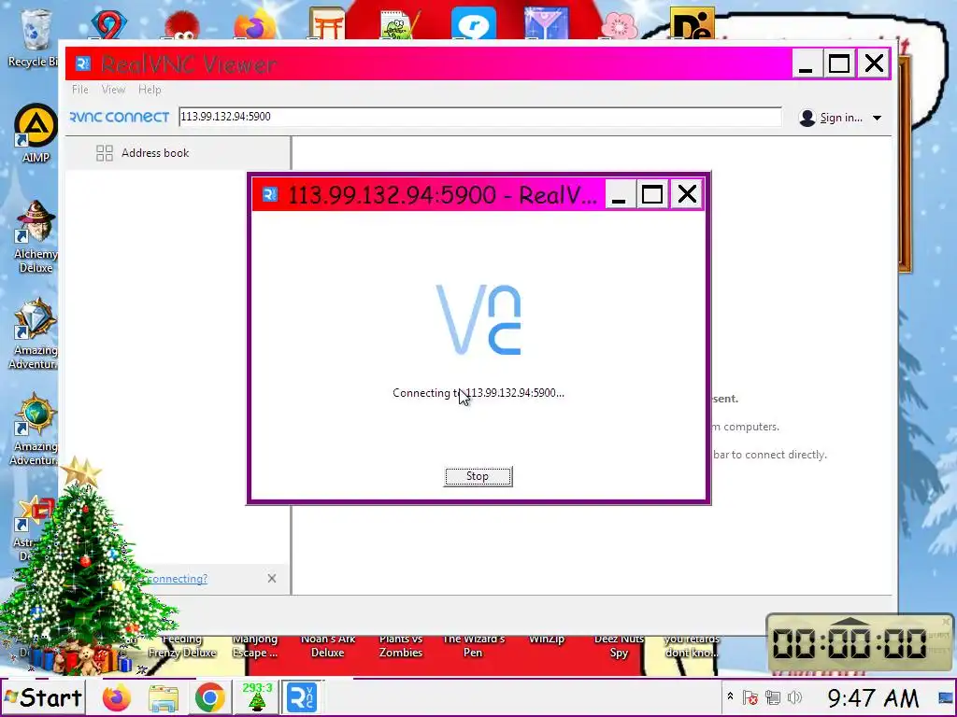Image resolution: width=957 pixels, height=717 pixels.
Task: Open File Explorer from the taskbar
Action: 164,698
